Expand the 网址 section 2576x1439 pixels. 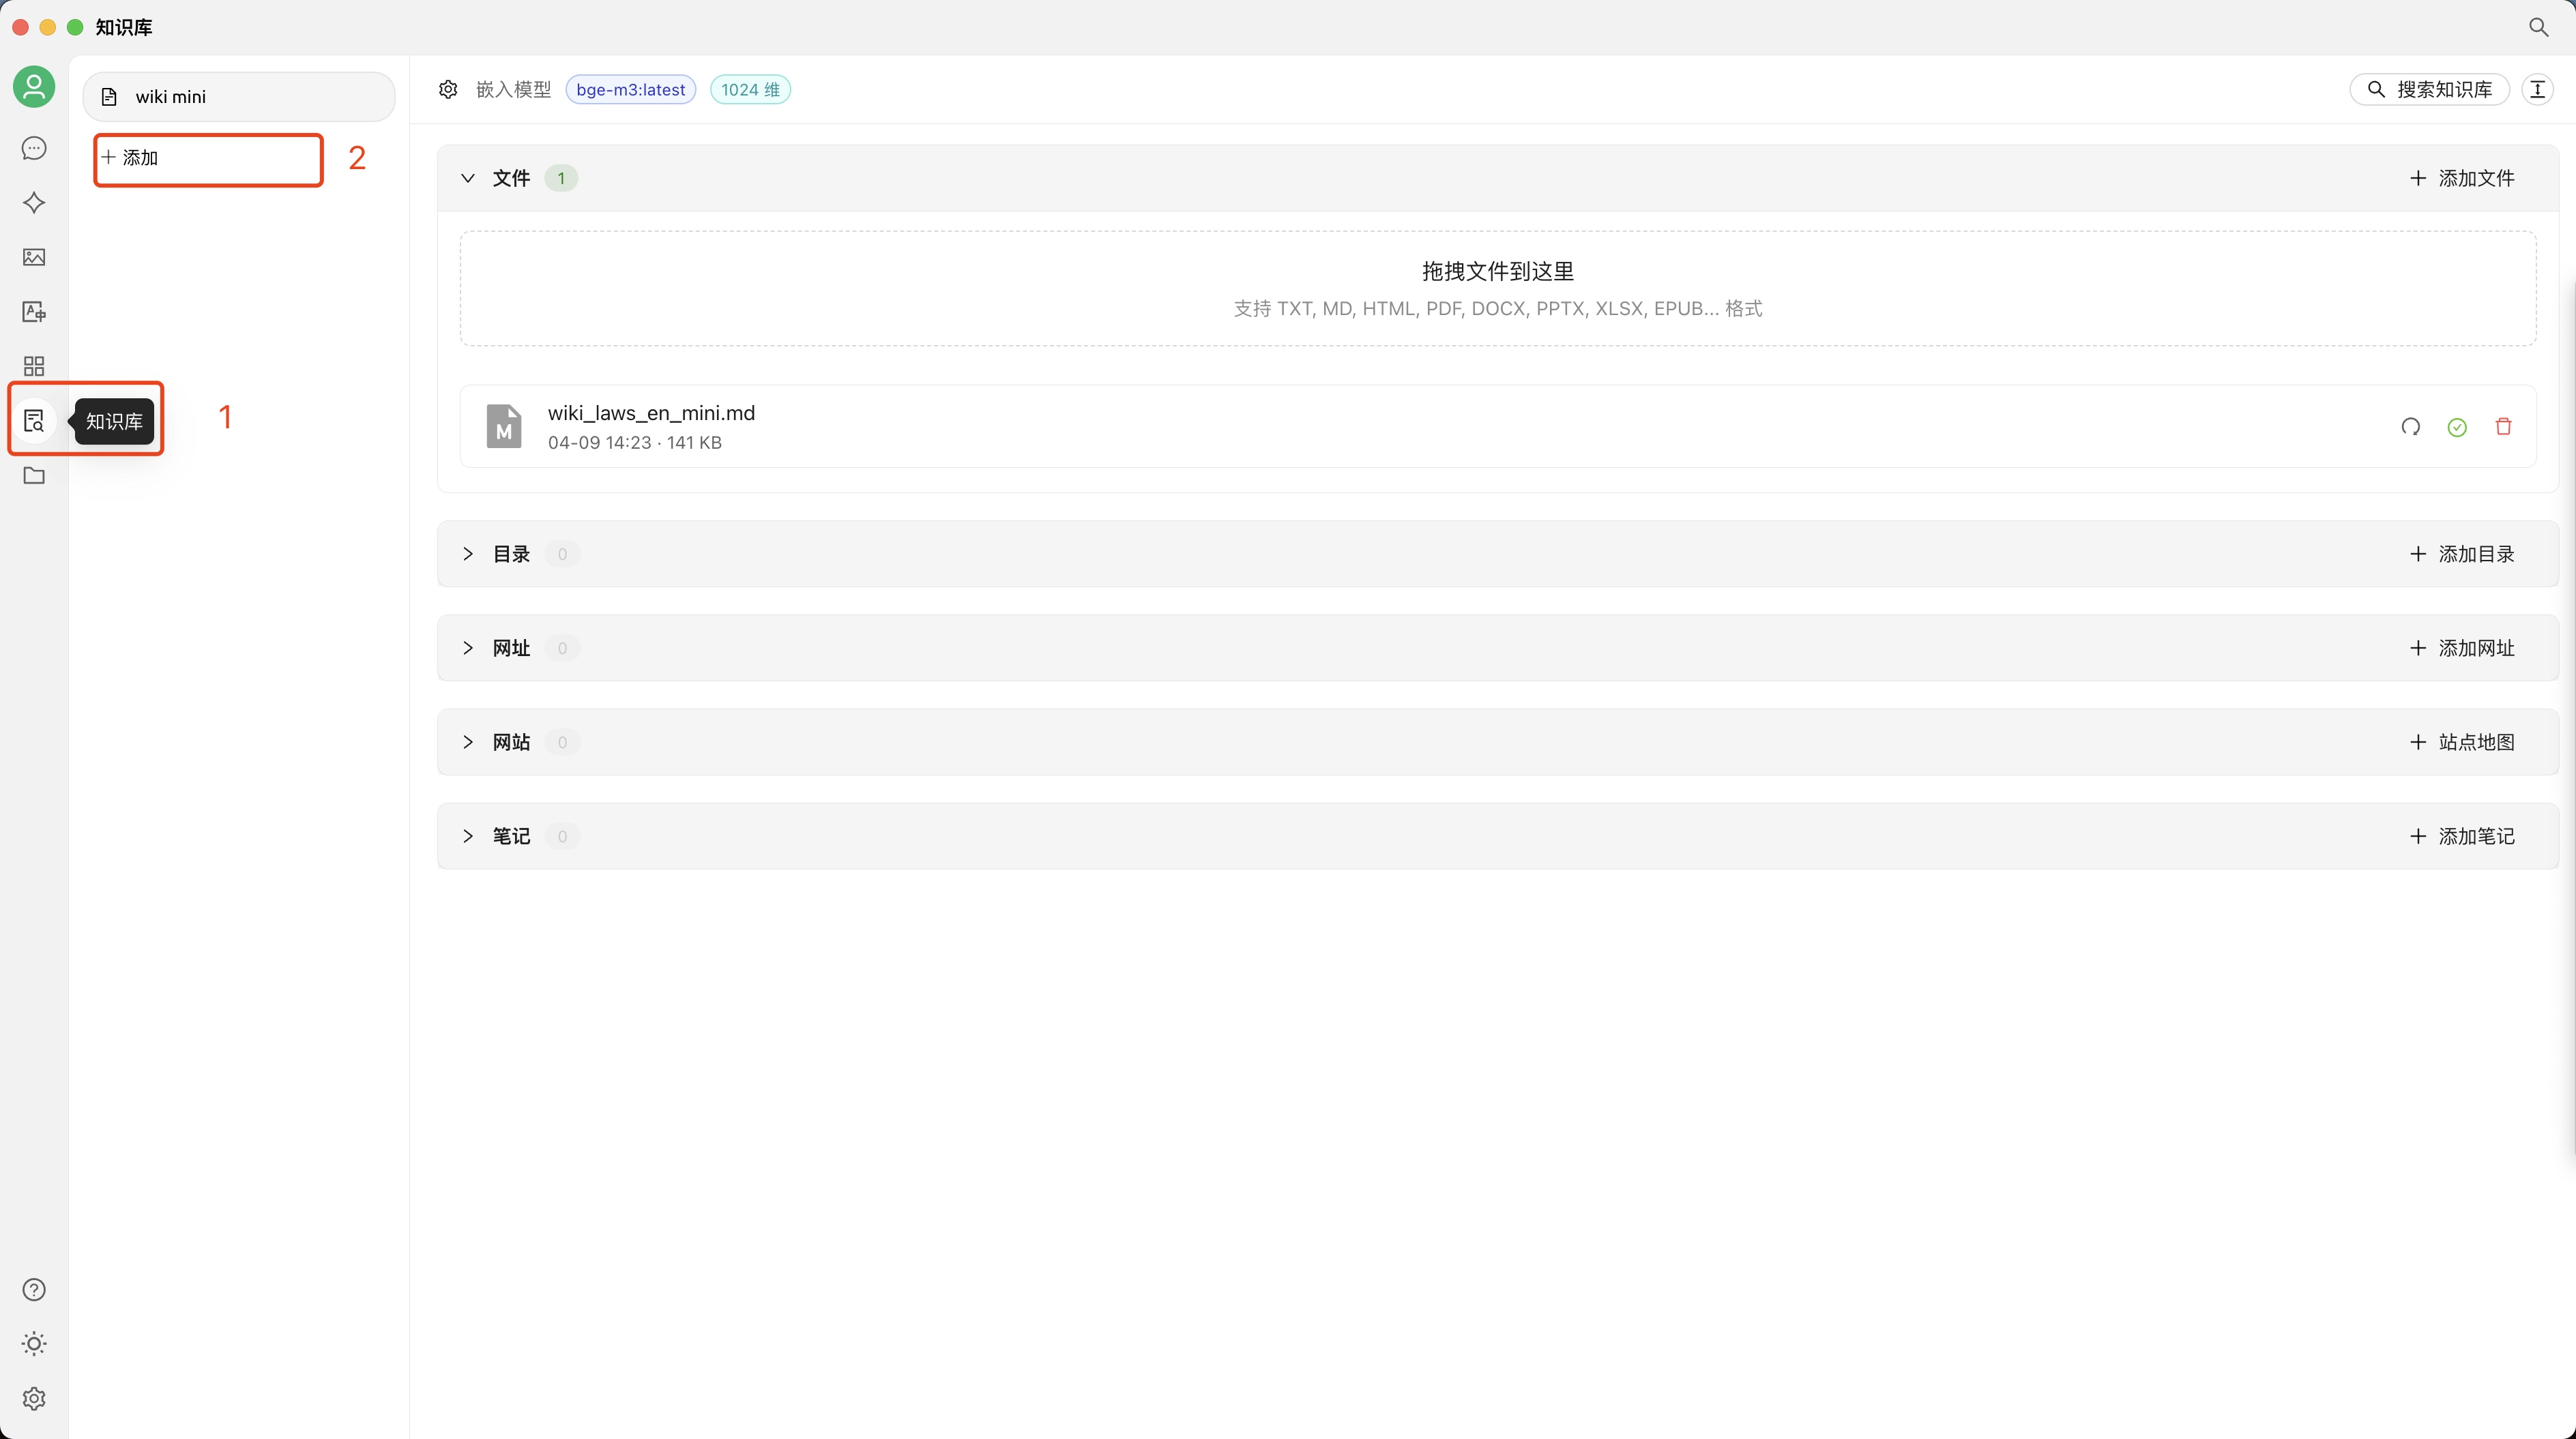pos(467,648)
